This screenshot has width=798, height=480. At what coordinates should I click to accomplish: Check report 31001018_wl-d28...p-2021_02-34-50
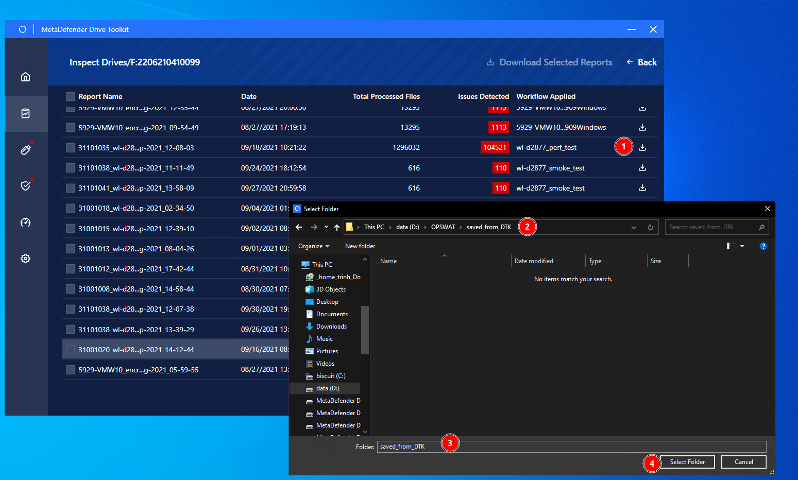tap(71, 208)
